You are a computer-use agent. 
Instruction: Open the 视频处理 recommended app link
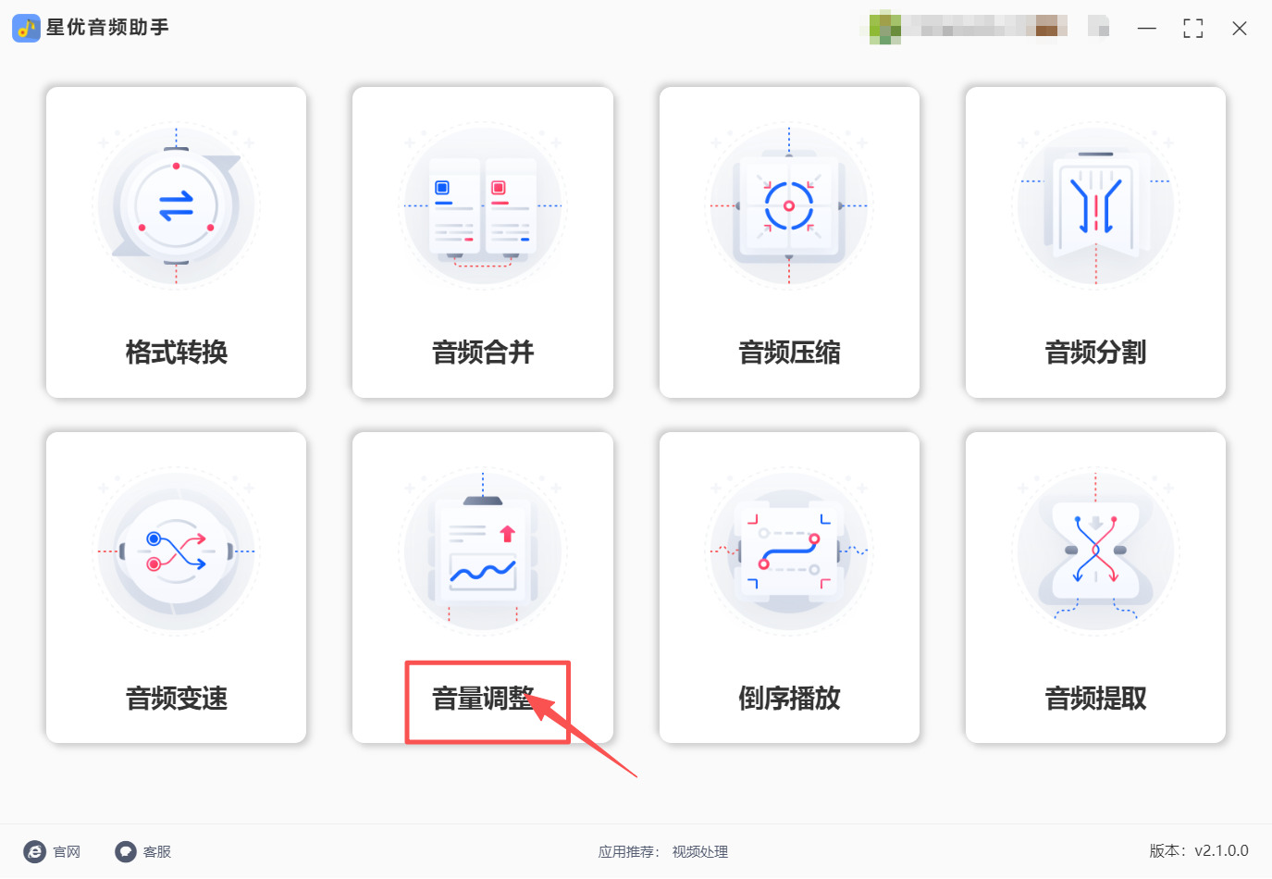coord(700,851)
